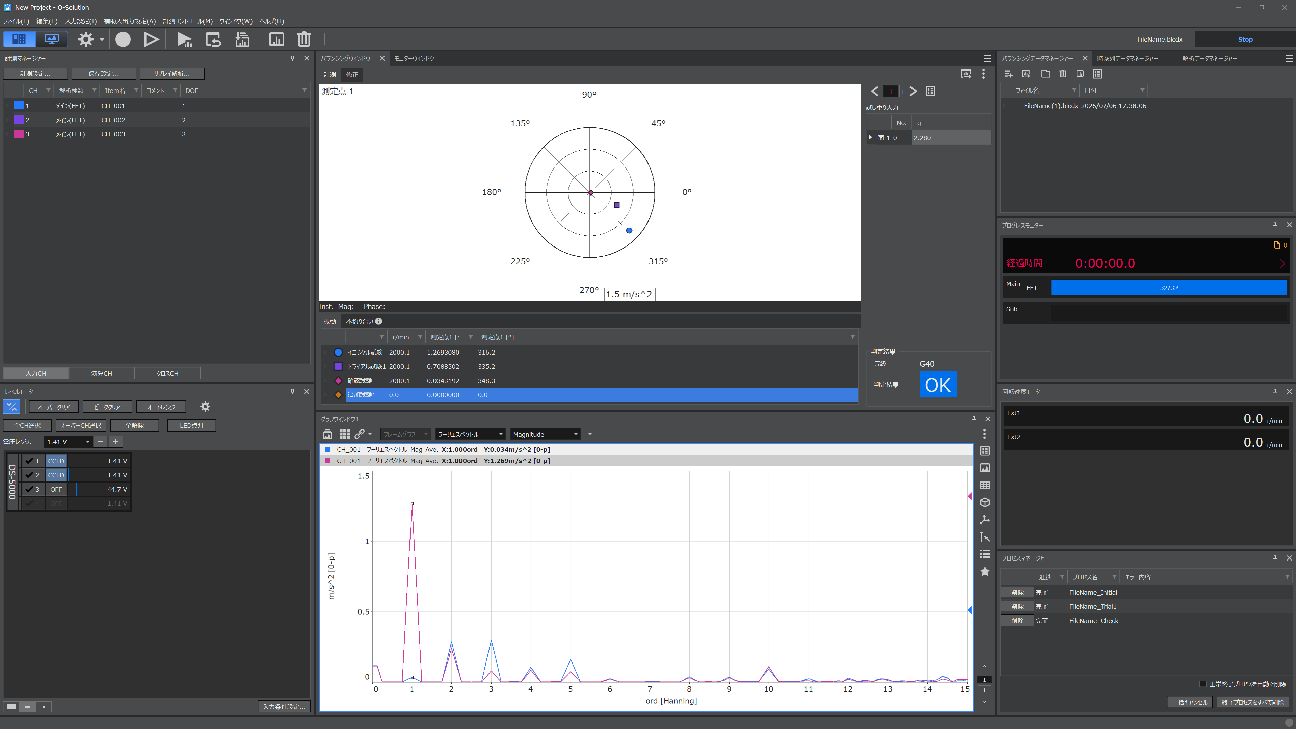Click the XYZ axes icon in graph sidebar
The image size is (1296, 729).
tap(985, 520)
